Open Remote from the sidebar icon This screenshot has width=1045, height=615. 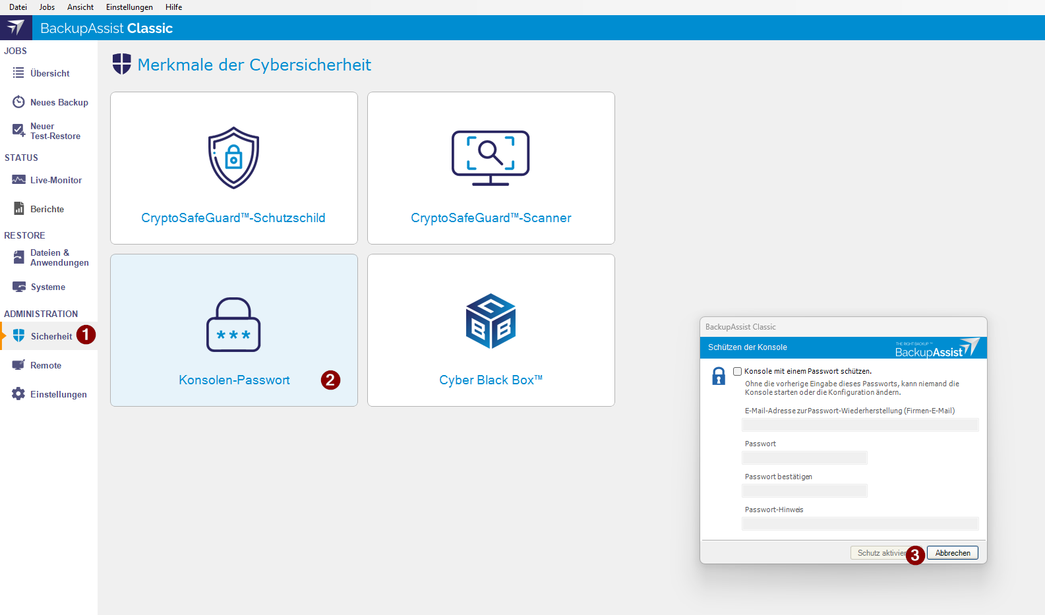(18, 365)
